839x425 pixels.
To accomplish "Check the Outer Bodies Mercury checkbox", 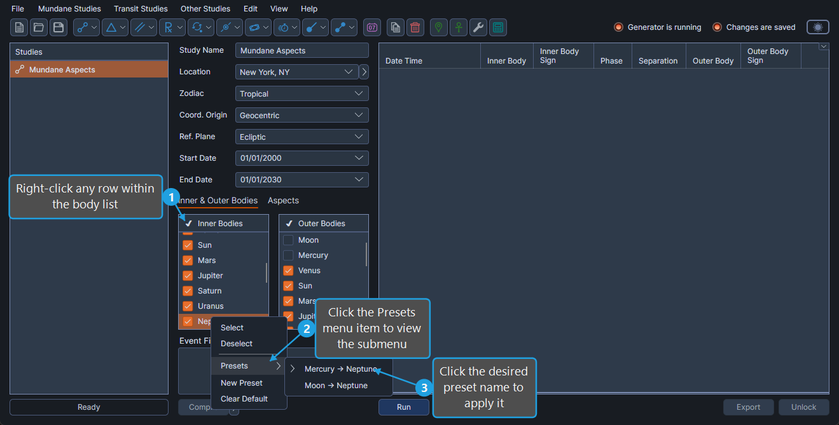I will coord(288,255).
